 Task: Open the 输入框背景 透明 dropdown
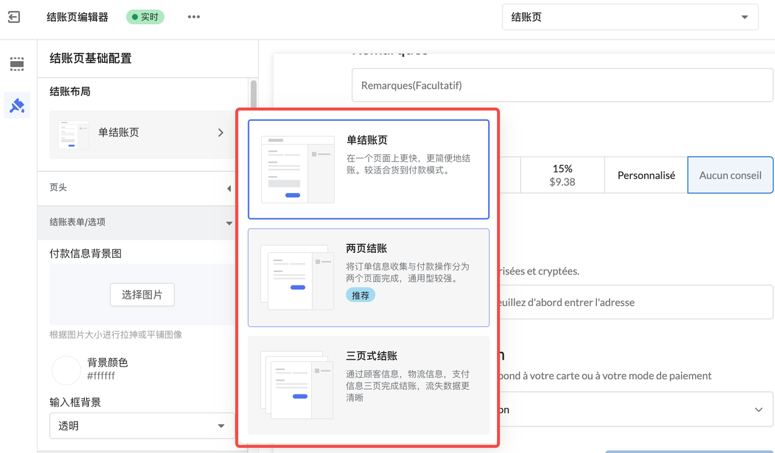(x=142, y=426)
